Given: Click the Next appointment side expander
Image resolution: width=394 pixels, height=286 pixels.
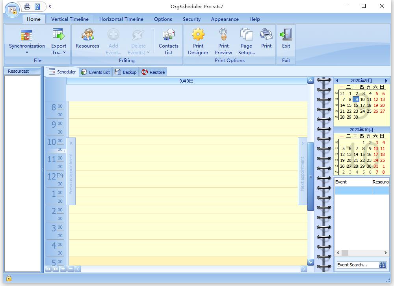Looking at the screenshot, I should (x=303, y=171).
